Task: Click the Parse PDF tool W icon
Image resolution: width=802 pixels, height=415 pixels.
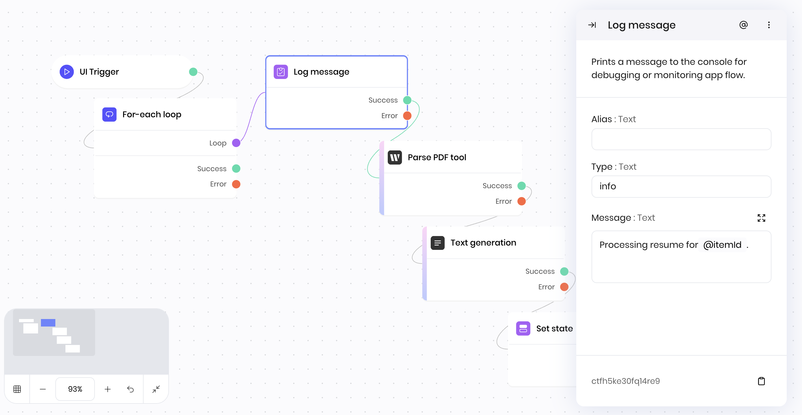Action: 395,158
